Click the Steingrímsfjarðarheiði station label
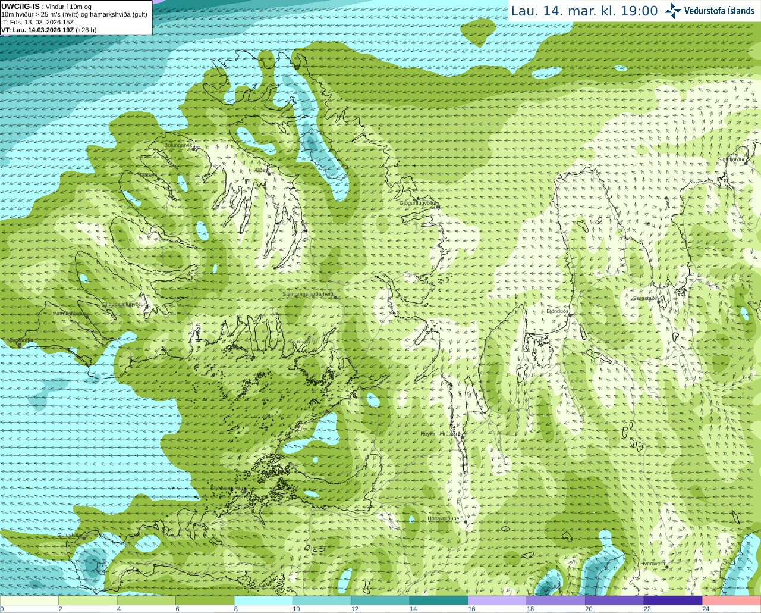761x613 pixels. [x=308, y=294]
